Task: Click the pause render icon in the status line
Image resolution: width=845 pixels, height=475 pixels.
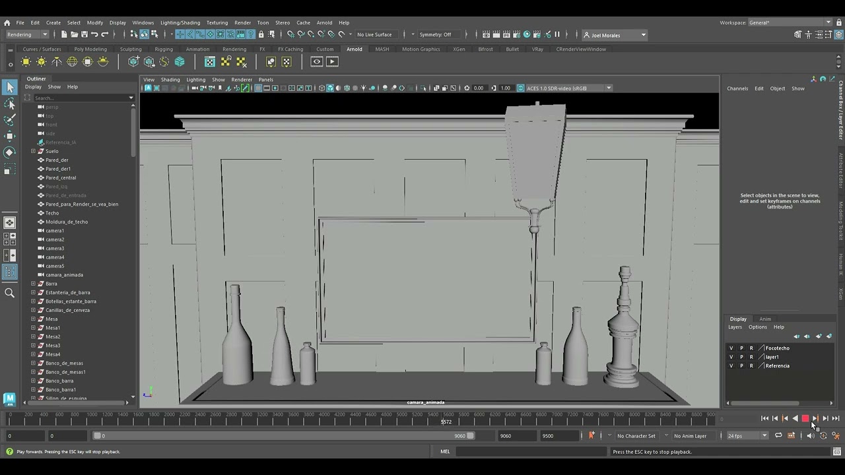Action: pos(557,34)
